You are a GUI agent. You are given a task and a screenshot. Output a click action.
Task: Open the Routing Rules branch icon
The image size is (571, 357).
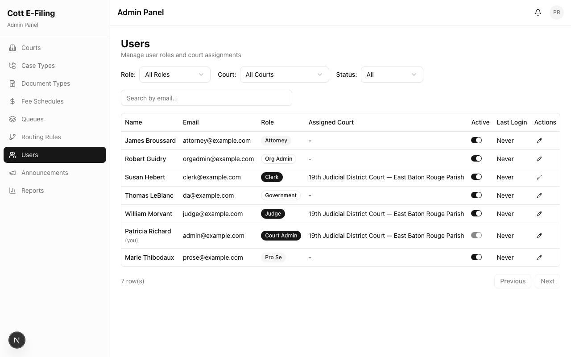point(12,137)
